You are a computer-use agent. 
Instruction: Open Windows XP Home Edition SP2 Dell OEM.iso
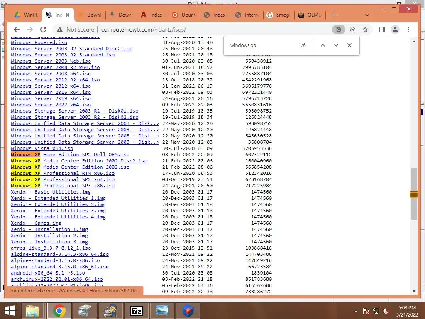point(70,155)
